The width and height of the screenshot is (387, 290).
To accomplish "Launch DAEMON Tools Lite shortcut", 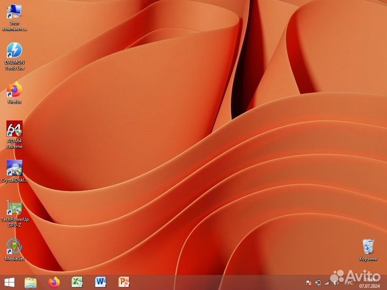I will click(x=15, y=52).
